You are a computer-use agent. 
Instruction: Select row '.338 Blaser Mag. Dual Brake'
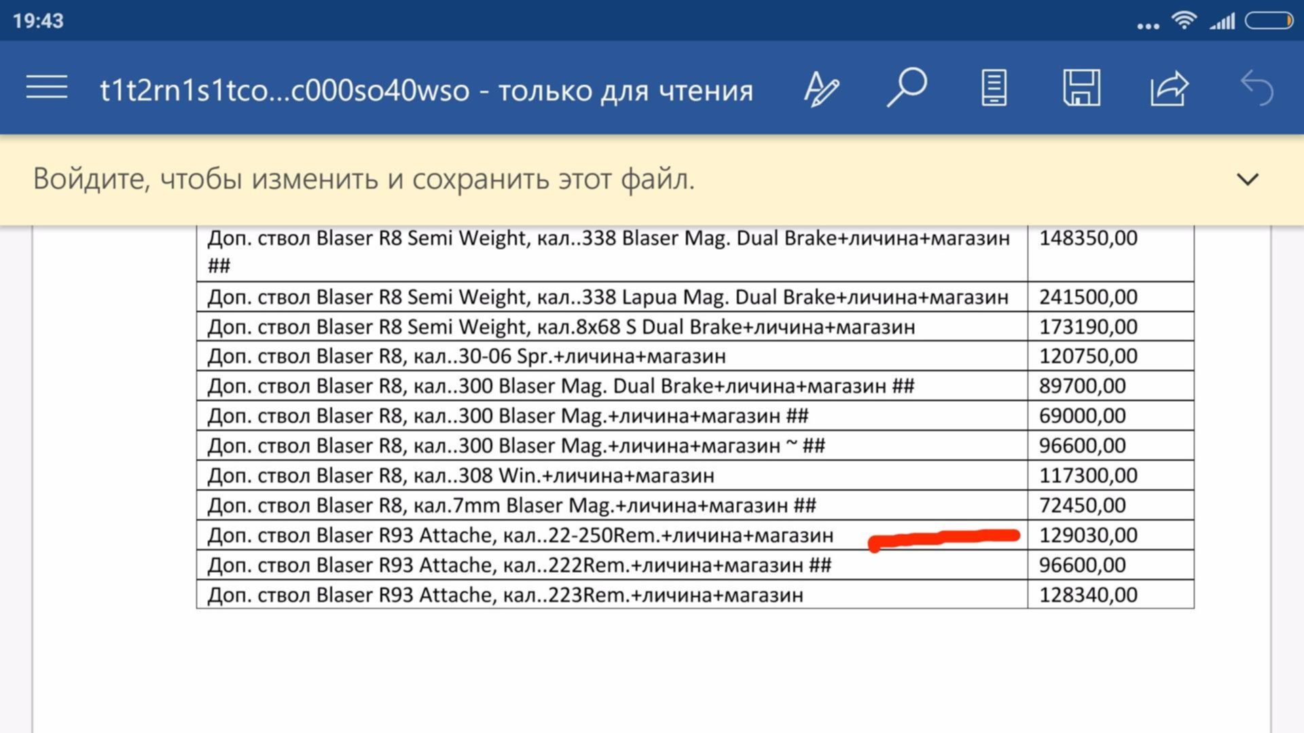coord(612,252)
